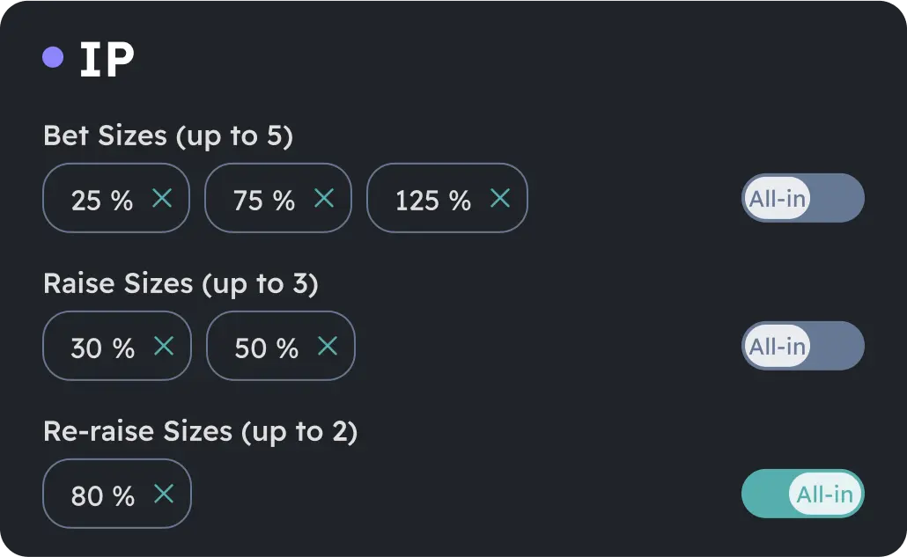Remove the 75 % bet size
Image resolution: width=907 pixels, height=557 pixels.
coord(324,200)
